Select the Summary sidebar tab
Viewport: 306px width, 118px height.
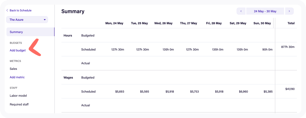[16, 32]
